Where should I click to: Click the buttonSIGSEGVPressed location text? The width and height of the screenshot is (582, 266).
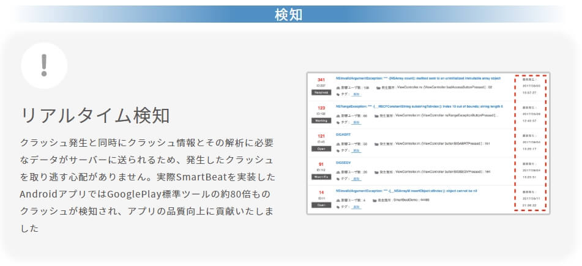coord(443,172)
